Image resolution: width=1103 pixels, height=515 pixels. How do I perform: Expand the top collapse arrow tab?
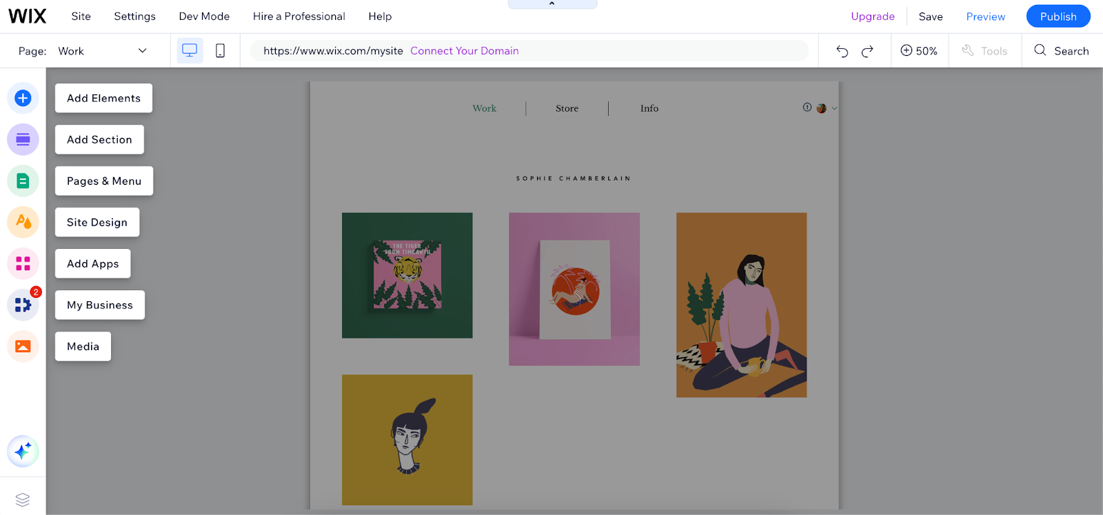(x=552, y=4)
